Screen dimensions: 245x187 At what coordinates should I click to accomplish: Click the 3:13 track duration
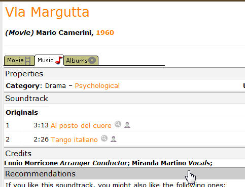41,125
